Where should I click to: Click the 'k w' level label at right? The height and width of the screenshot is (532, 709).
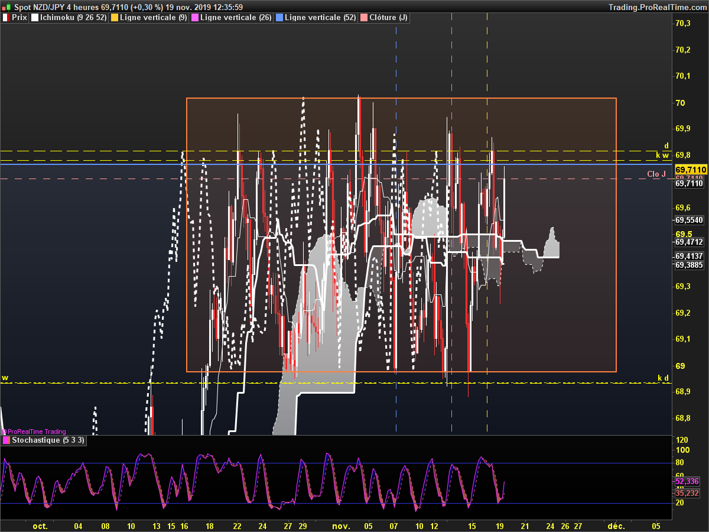(662, 155)
